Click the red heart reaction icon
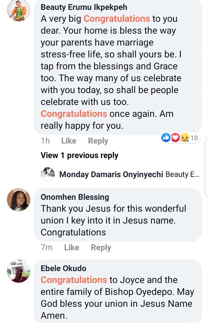209x323 pixels. [x=175, y=138]
